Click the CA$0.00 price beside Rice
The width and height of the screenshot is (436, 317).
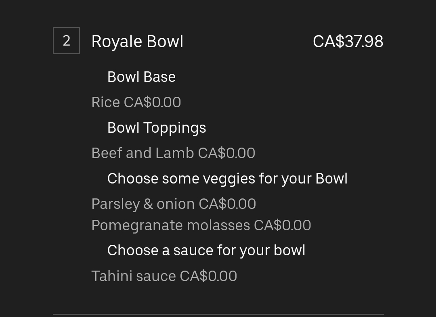152,102
